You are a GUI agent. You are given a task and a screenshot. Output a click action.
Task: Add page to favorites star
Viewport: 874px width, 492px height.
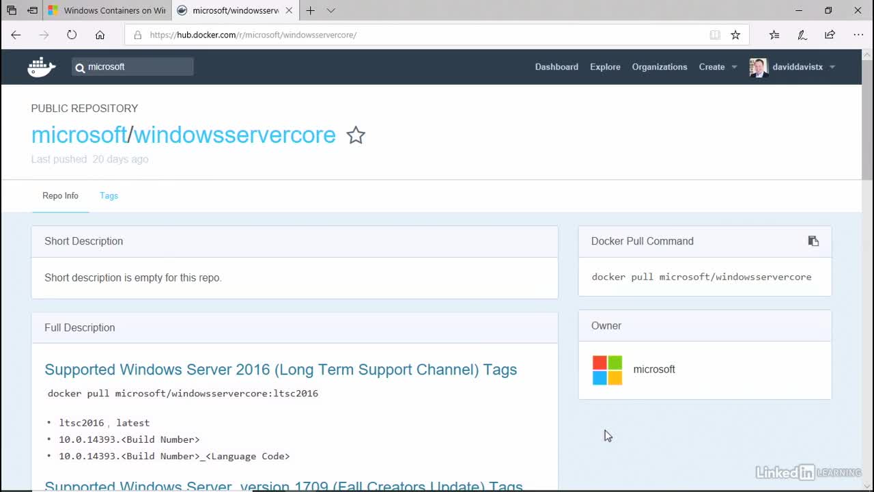(x=735, y=35)
